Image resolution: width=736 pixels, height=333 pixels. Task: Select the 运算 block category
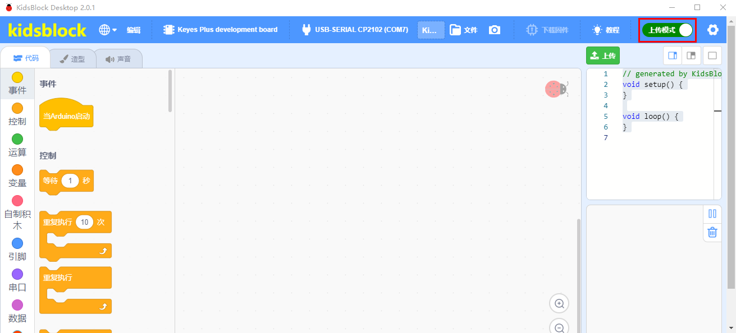pos(17,145)
